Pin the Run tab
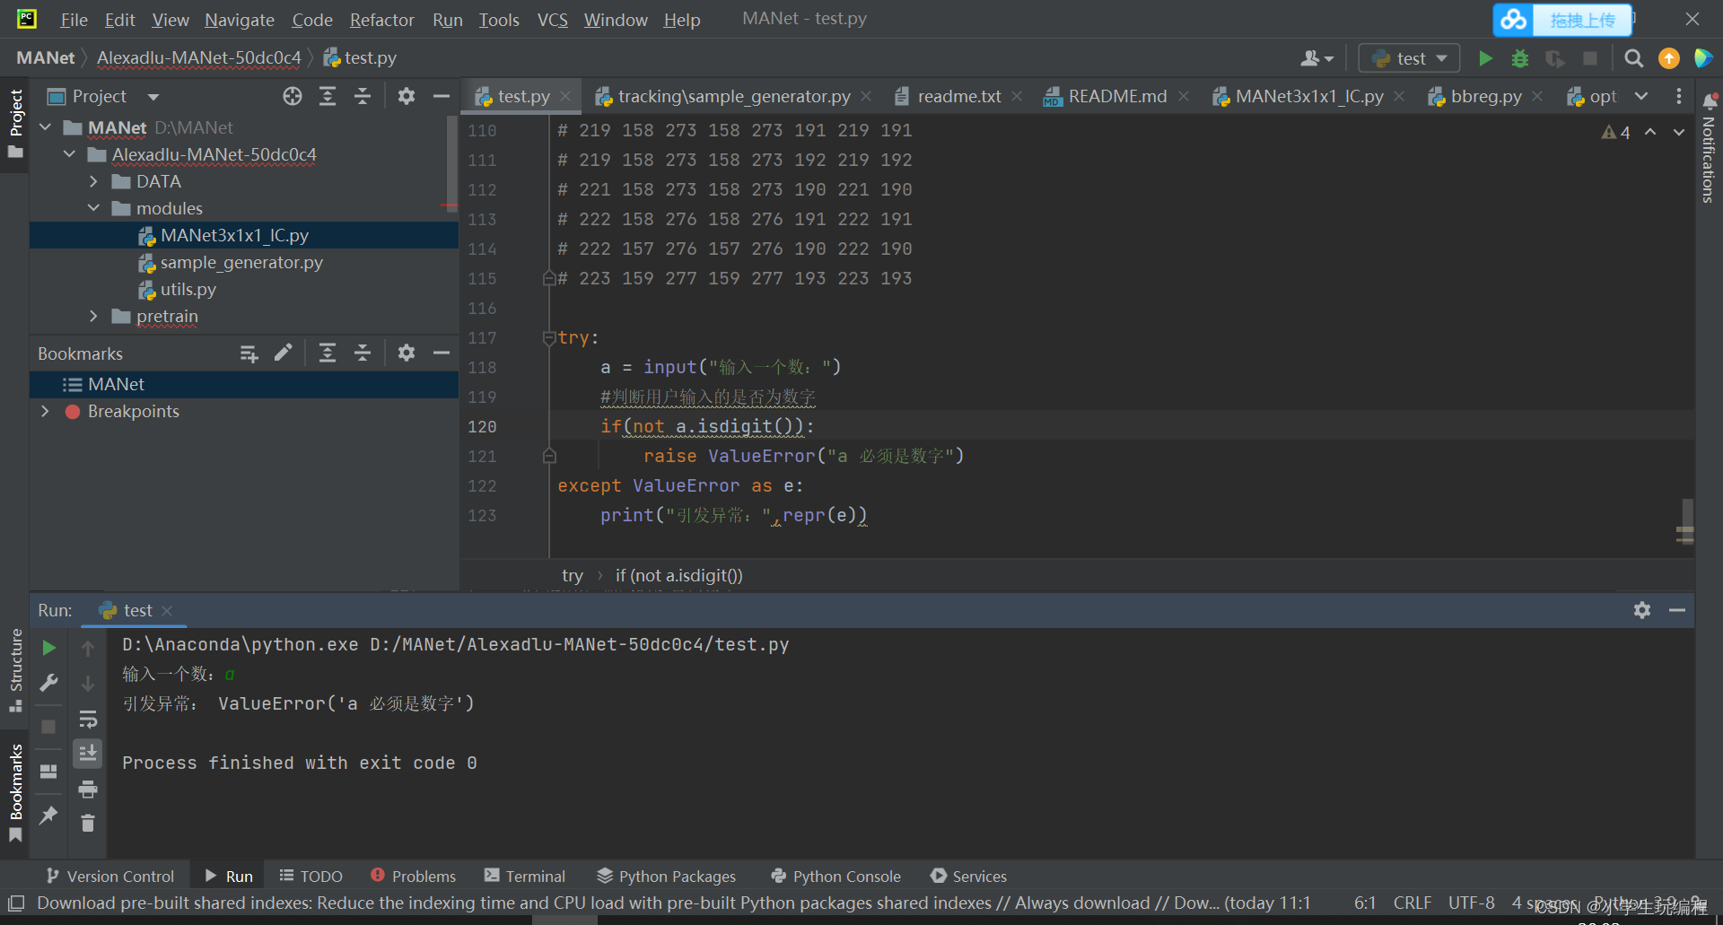 (x=49, y=815)
